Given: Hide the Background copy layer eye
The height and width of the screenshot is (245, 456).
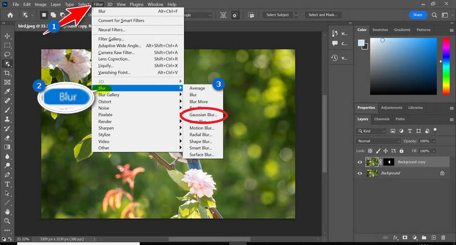Looking at the screenshot, I should 360,162.
